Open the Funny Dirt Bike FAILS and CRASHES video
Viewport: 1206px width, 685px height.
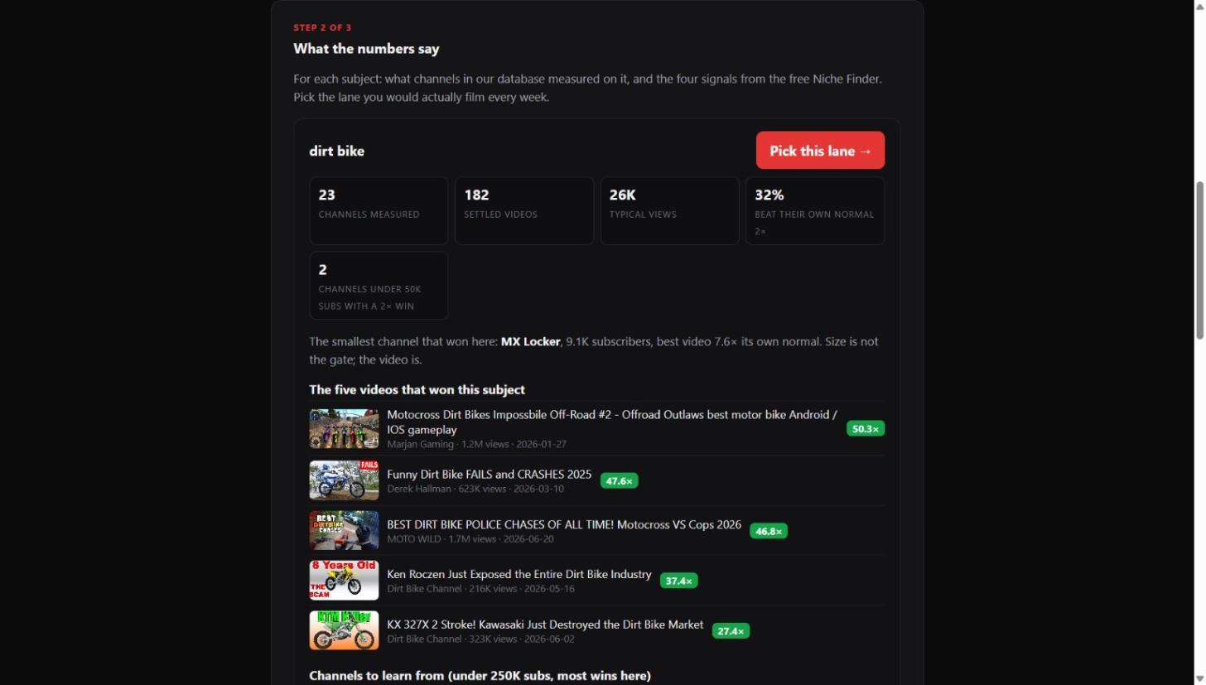pyautogui.click(x=490, y=475)
